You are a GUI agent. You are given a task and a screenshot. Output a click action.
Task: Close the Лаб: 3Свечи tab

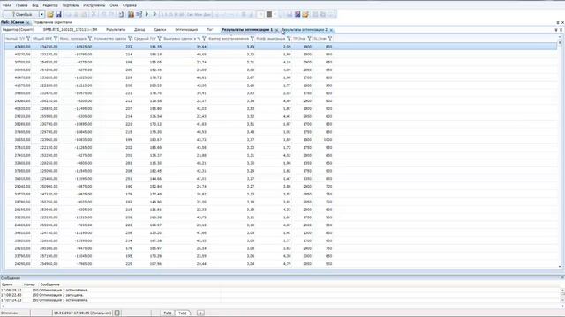[27, 22]
